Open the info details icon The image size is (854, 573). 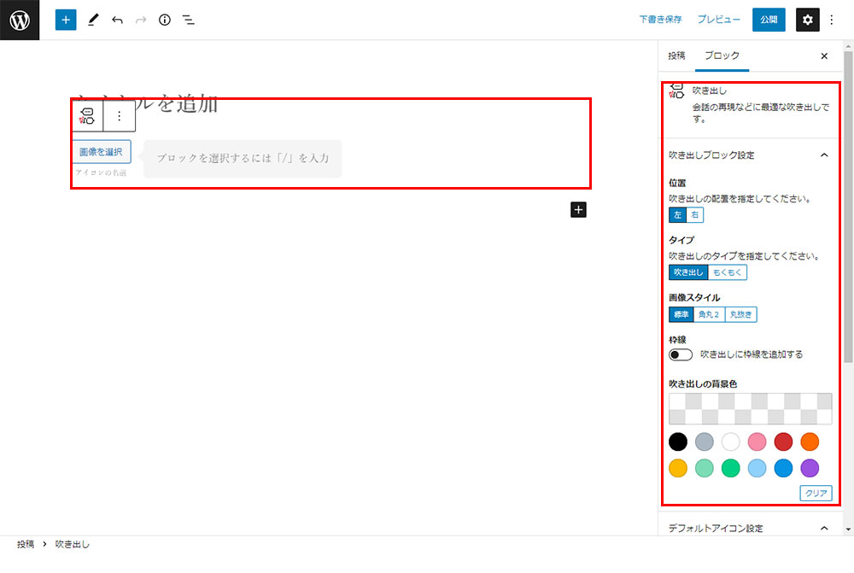click(165, 20)
